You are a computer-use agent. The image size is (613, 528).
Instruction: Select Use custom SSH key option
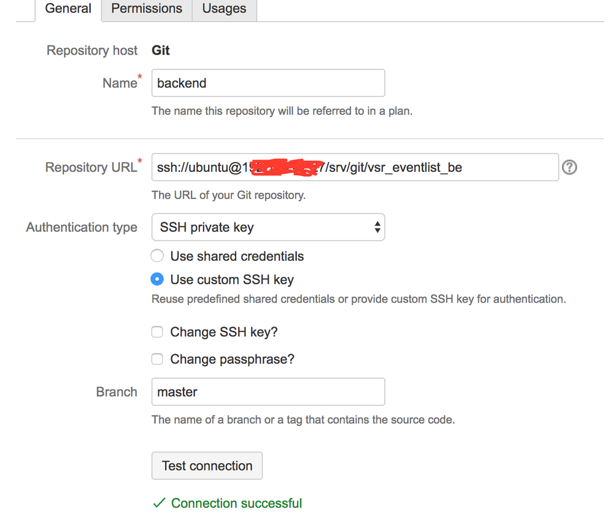[157, 279]
